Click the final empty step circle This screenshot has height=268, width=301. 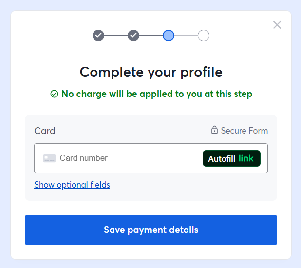coord(204,36)
